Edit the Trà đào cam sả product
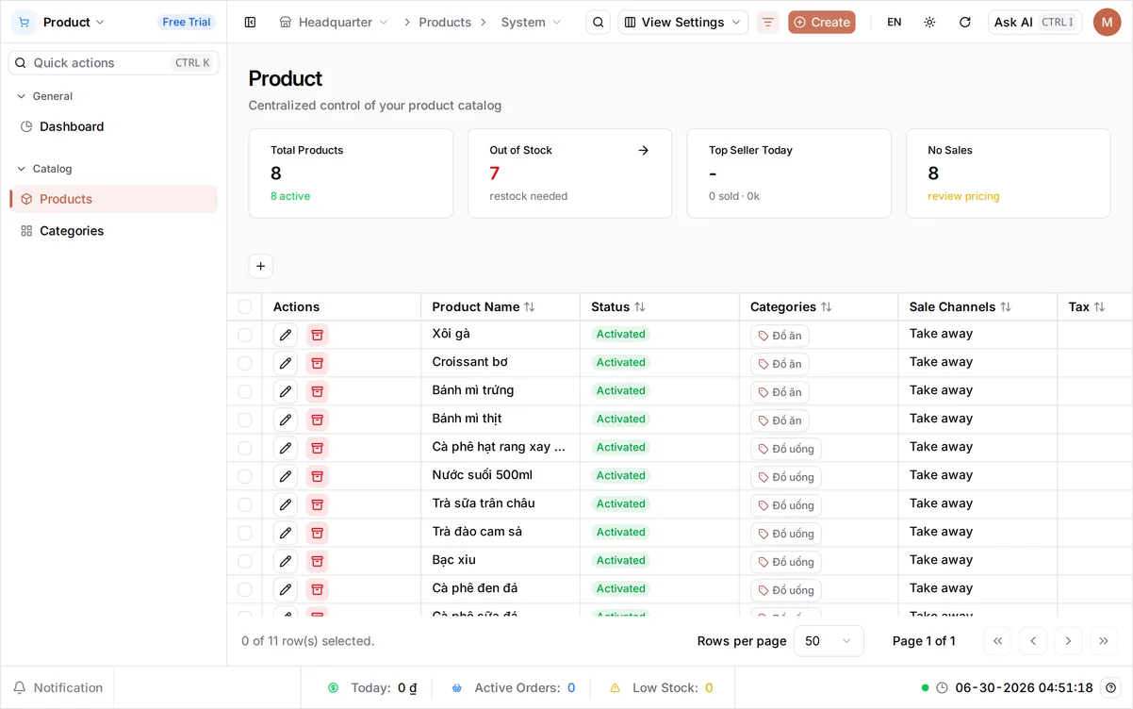1133x709 pixels. click(x=286, y=533)
